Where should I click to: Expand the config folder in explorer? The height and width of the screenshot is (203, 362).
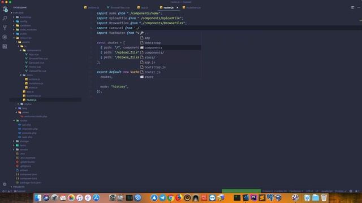tap(24, 21)
